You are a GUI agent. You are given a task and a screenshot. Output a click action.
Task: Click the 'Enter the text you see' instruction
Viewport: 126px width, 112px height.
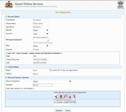70,92
